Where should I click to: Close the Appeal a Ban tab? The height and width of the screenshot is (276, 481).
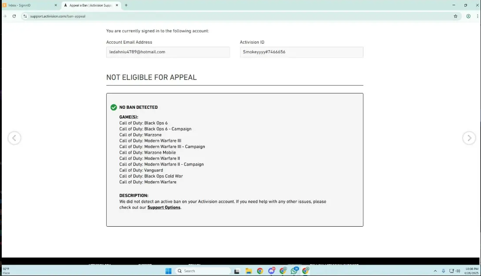[117, 5]
